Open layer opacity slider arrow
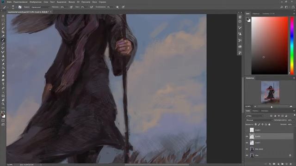Viewport: 296px width, 166px height. click(x=294, y=120)
